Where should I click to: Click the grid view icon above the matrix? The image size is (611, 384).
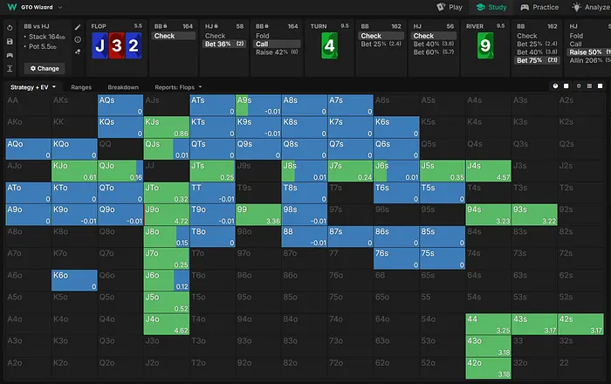pos(591,87)
